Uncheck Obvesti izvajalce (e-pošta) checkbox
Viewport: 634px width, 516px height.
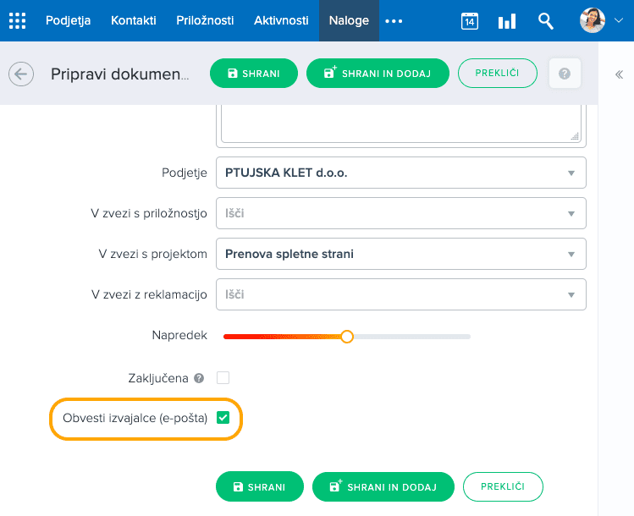pos(223,418)
